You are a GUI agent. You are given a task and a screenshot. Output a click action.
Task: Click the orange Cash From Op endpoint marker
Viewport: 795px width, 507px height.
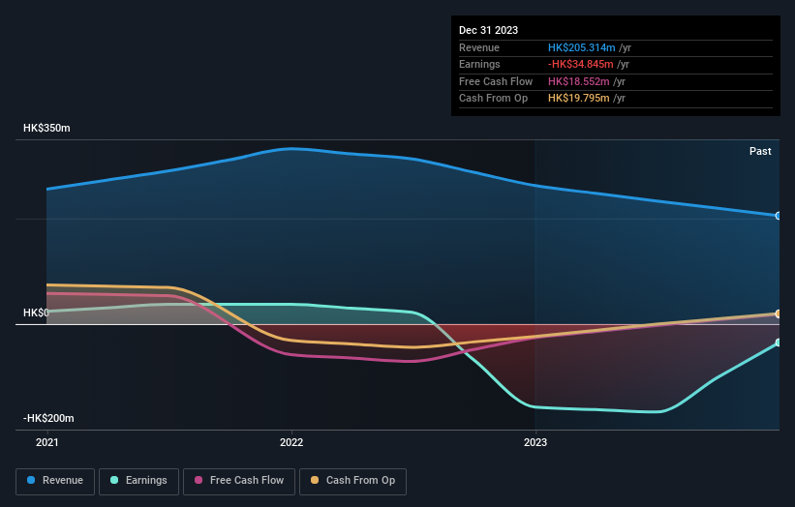click(x=778, y=314)
